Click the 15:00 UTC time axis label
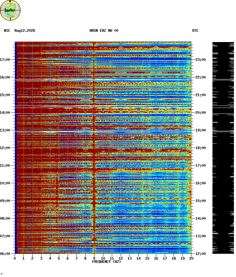This screenshot has width=236, height=277. (201, 201)
